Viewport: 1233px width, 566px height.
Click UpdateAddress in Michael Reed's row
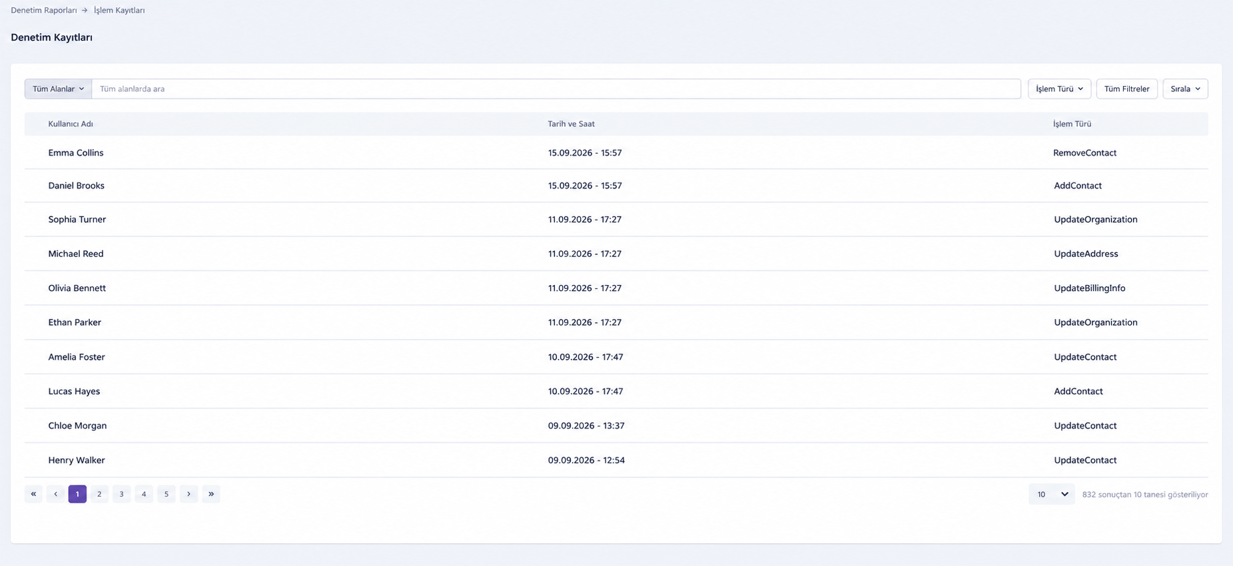coord(1086,254)
